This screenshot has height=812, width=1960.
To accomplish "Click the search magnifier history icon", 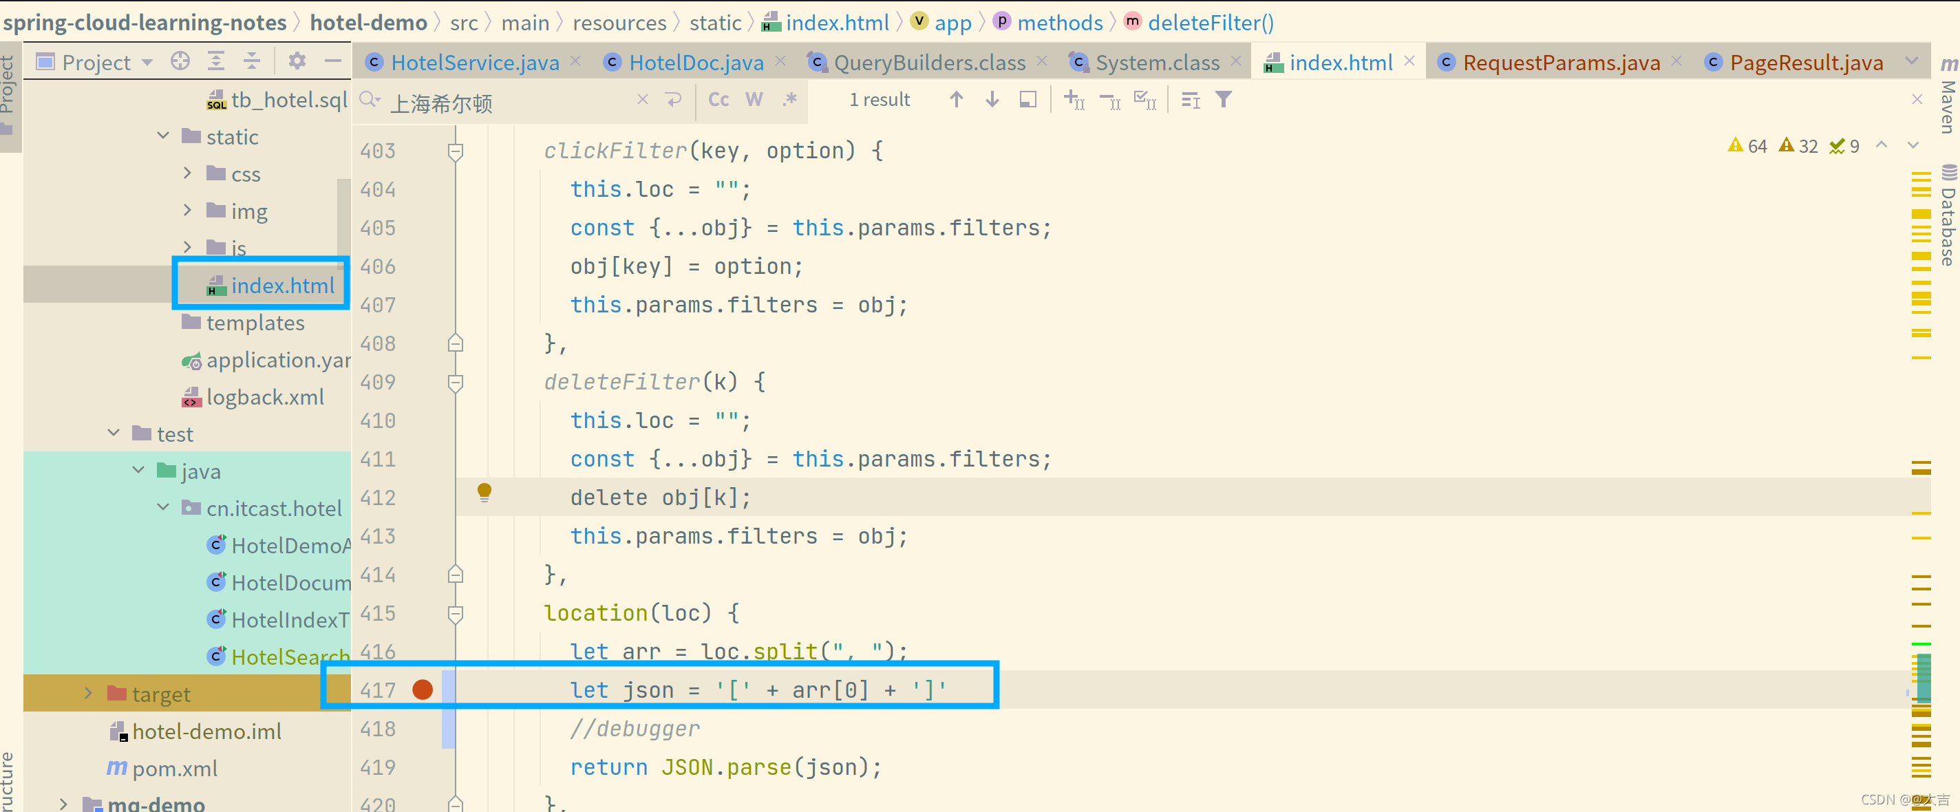I will (x=370, y=100).
